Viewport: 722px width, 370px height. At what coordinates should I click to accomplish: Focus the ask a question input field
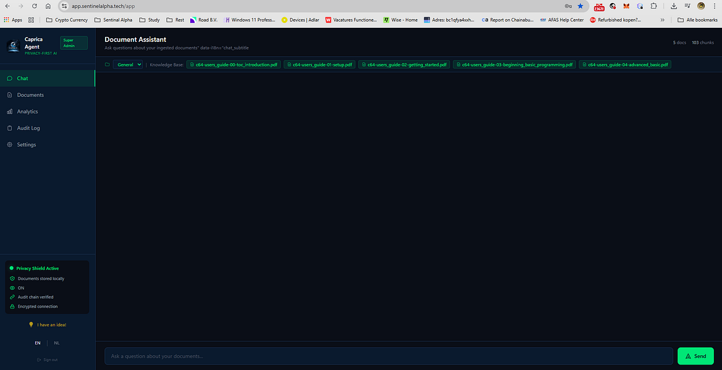(388, 356)
